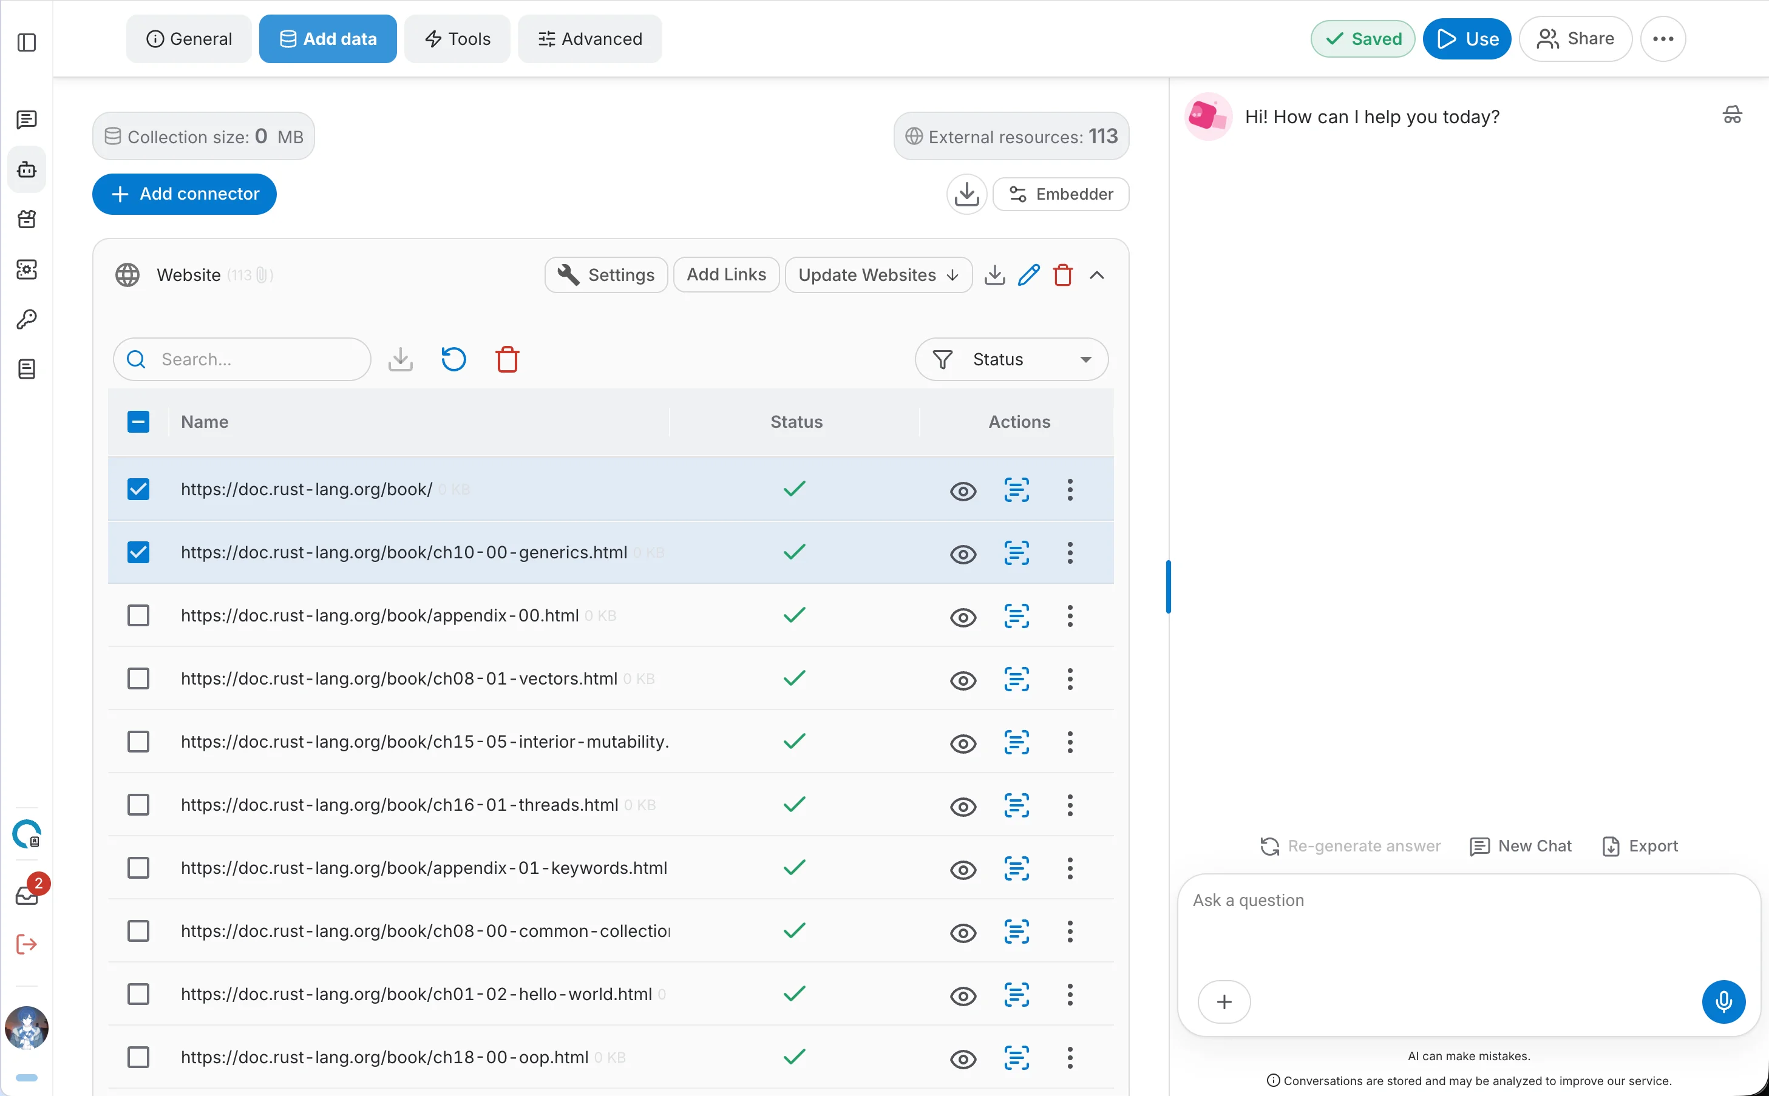Open the Embedder settings button

click(1061, 194)
